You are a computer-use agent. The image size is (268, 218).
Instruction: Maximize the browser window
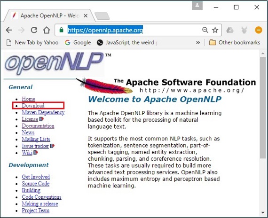236,7
